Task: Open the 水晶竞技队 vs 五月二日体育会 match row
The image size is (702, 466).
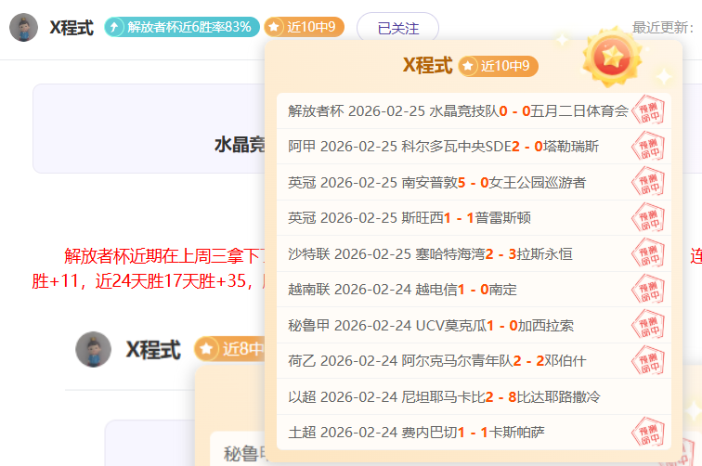Action: 459,111
